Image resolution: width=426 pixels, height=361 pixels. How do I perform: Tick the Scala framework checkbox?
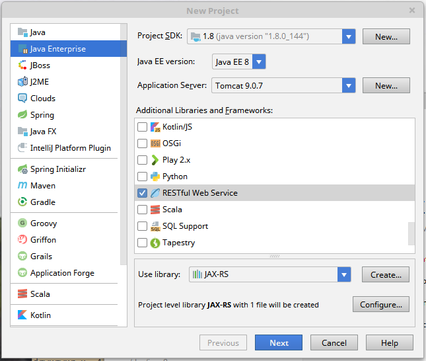point(143,210)
